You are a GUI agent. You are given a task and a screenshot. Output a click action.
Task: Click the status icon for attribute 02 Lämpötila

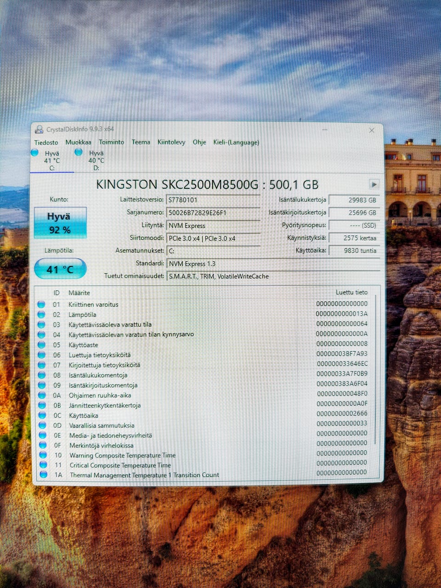[41, 314]
